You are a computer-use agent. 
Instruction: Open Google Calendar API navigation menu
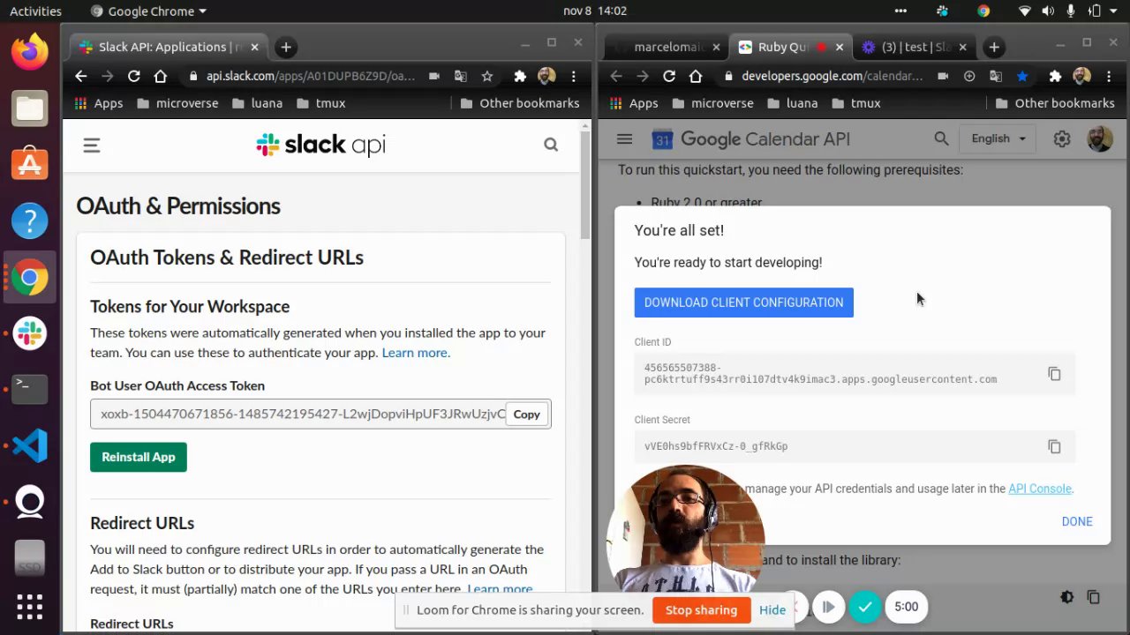(624, 138)
